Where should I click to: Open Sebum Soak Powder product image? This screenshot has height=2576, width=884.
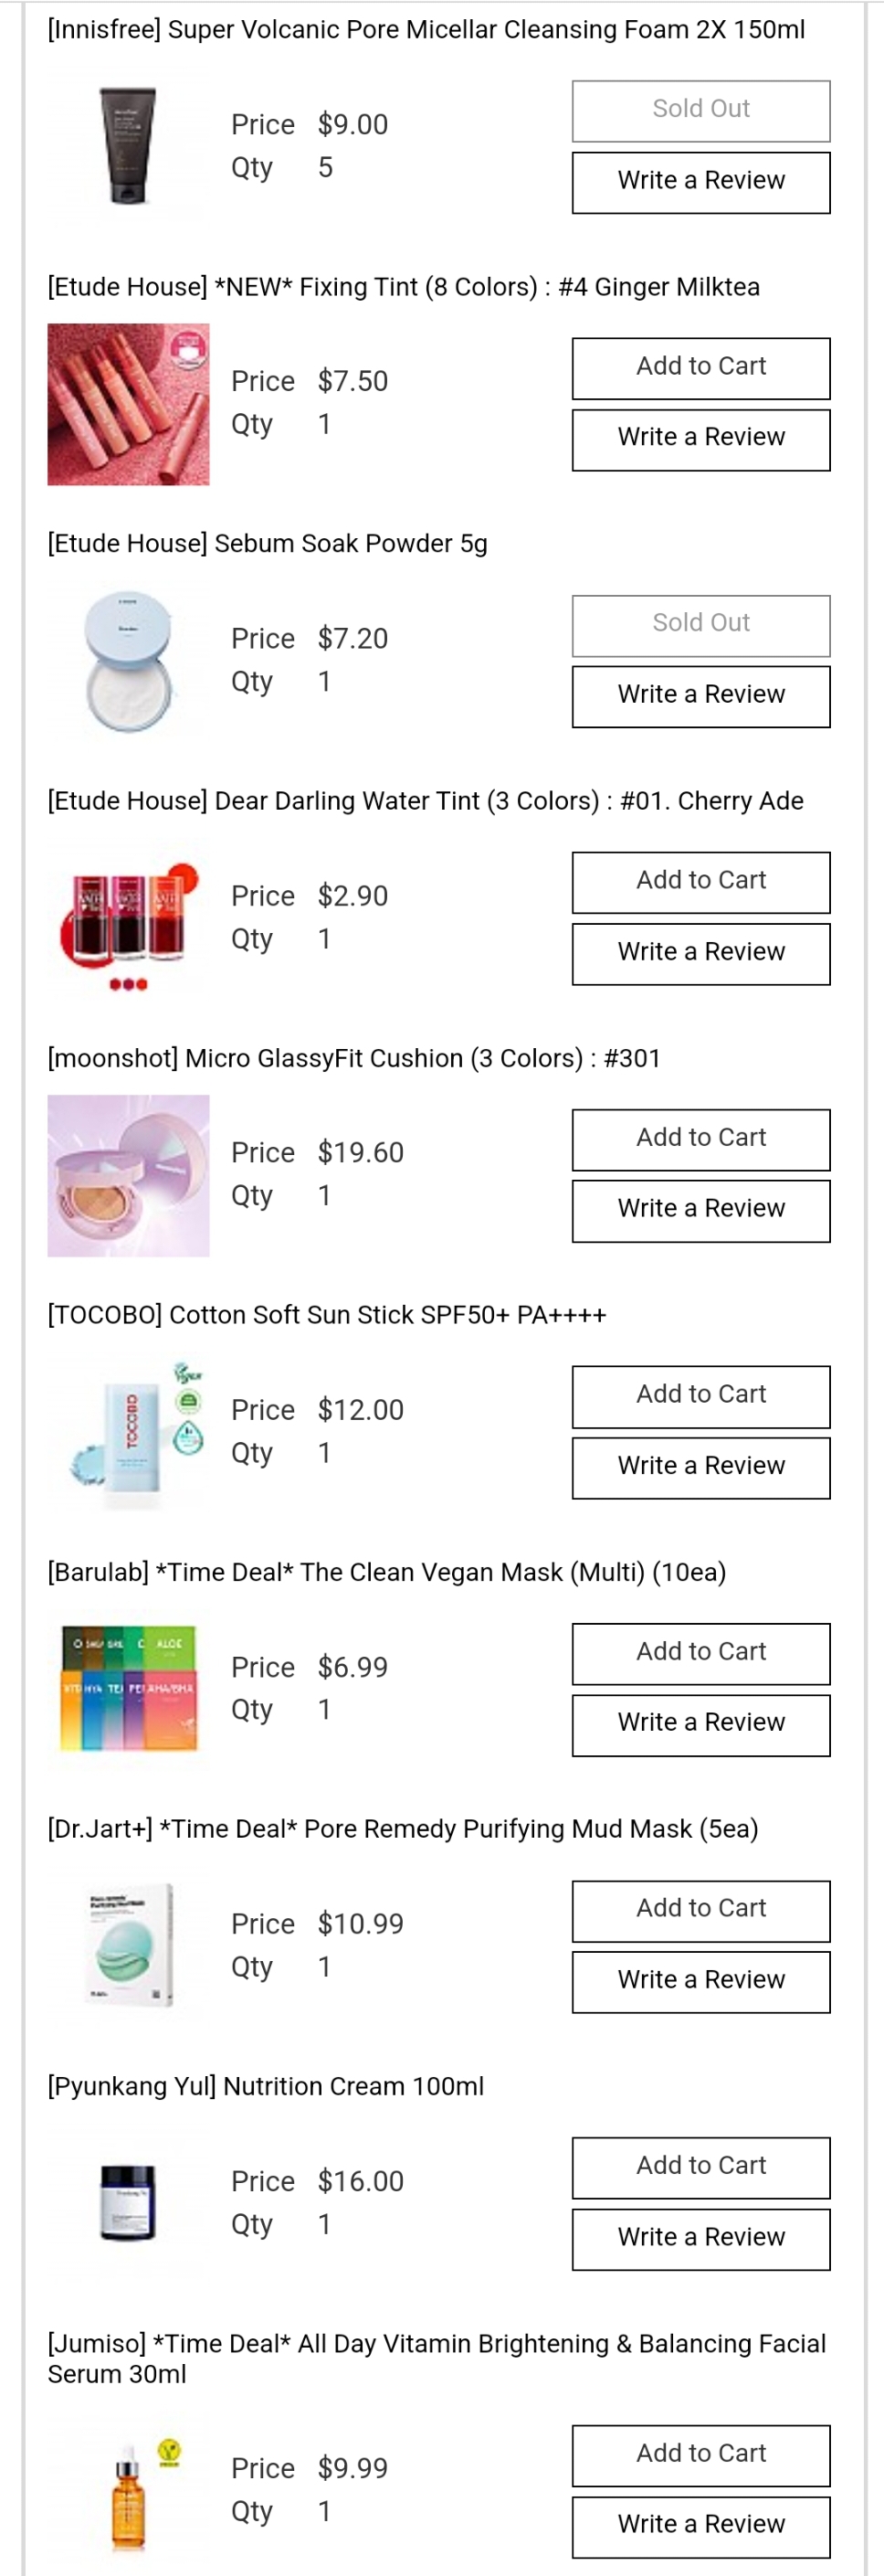click(x=128, y=661)
